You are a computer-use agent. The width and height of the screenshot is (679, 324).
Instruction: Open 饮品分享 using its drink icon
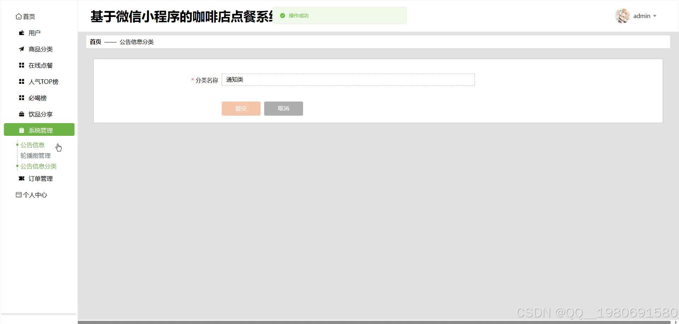pos(21,114)
